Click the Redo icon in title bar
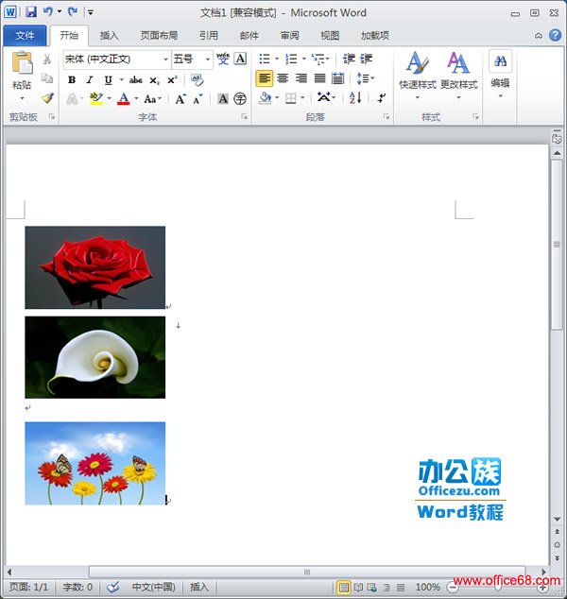The width and height of the screenshot is (567, 599). pyautogui.click(x=73, y=12)
